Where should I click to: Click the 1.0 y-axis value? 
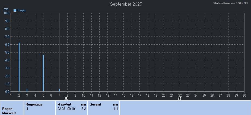(x=7, y=84)
